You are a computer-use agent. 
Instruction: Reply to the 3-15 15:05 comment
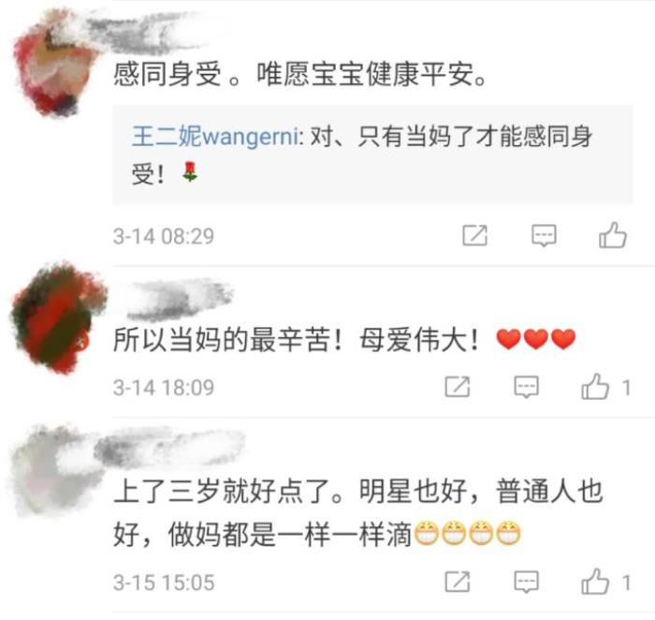[x=526, y=582]
